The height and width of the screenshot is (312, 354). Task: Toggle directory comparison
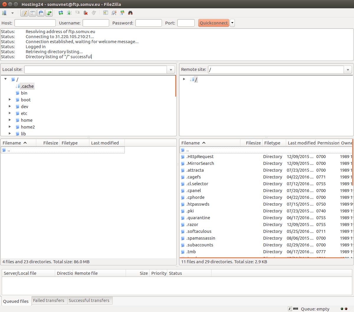pos(114,13)
